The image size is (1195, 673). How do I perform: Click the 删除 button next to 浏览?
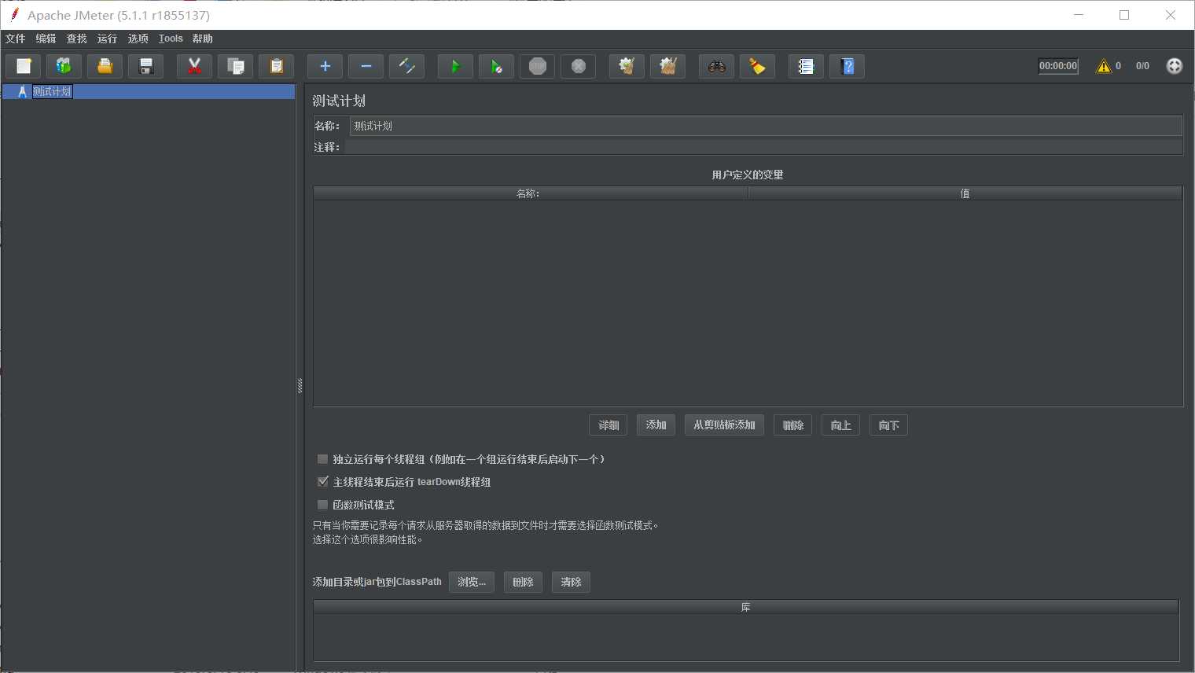pos(523,582)
